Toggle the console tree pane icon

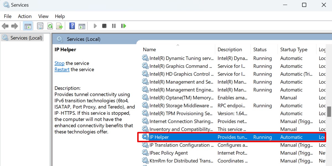(x=28, y=26)
